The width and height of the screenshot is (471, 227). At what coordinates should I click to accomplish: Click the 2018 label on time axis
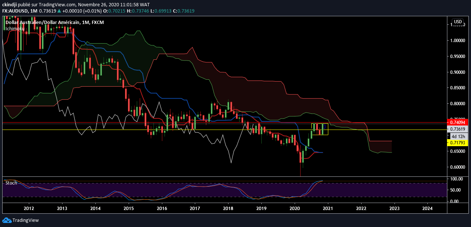point(228,209)
